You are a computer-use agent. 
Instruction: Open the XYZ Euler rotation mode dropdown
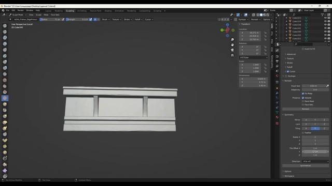(253, 57)
